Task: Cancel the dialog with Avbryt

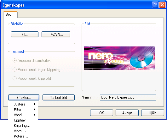Action: point(127,113)
